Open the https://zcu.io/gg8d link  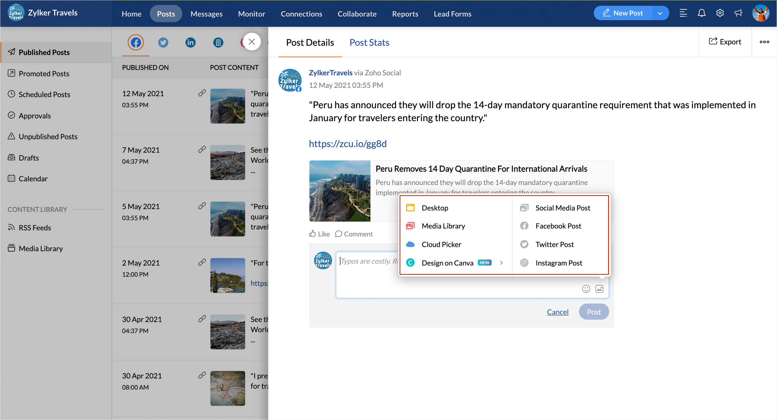(347, 143)
